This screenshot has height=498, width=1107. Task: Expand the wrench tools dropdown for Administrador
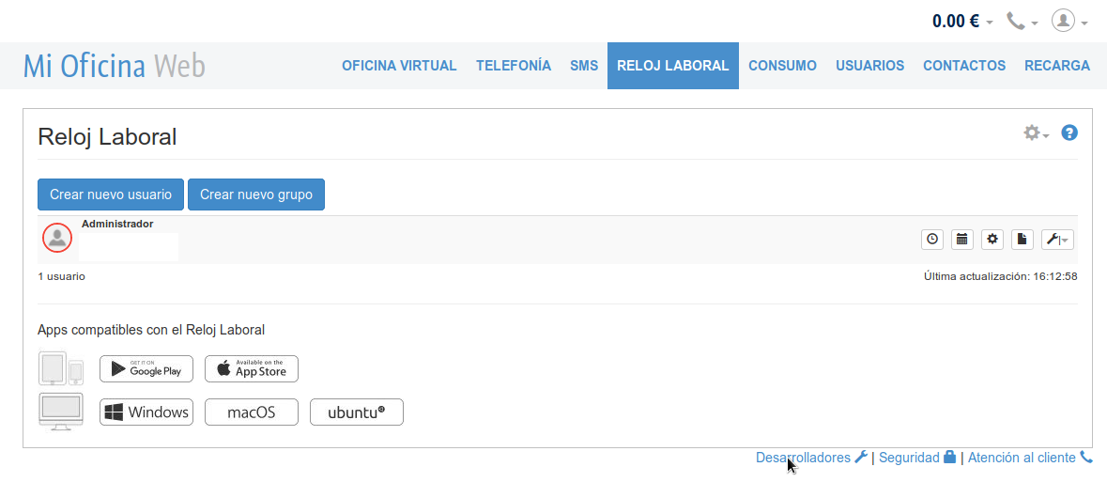coord(1057,240)
